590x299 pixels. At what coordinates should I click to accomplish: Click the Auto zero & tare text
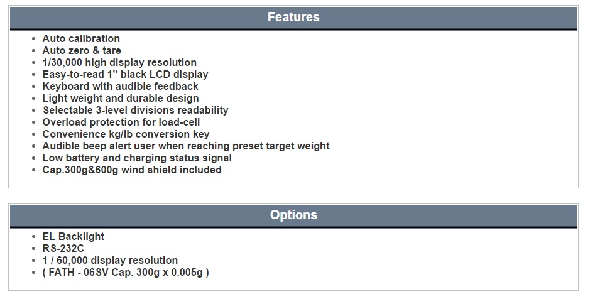82,51
